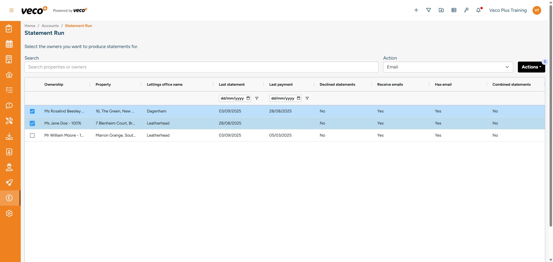The image size is (553, 262).
Task: Select the properties building icon in sidebar
Action: click(9, 59)
